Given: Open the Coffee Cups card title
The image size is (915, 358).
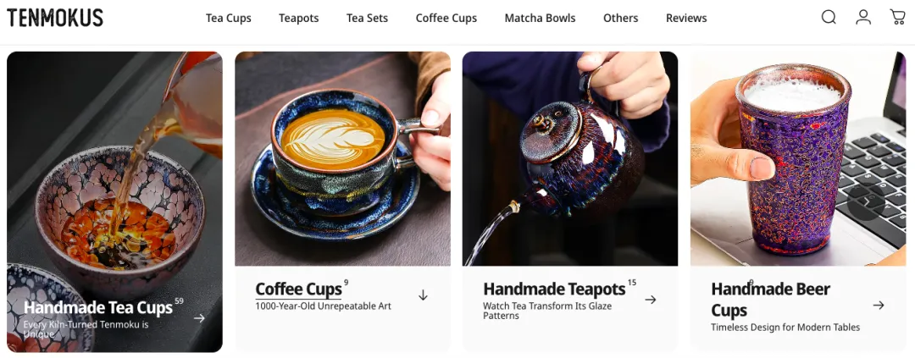Looking at the screenshot, I should click(299, 289).
